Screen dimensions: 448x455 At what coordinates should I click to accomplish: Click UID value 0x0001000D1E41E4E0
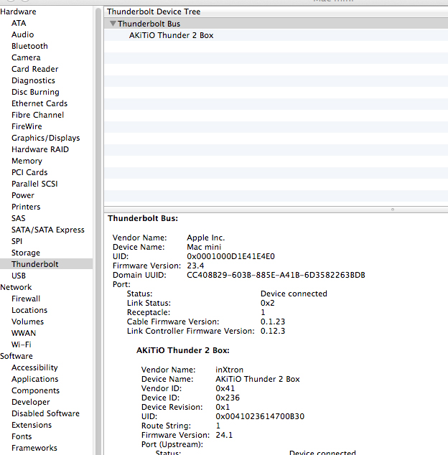coord(231,256)
